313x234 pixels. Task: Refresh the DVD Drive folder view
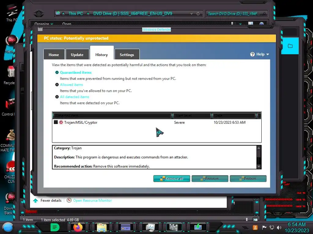[x=198, y=13]
